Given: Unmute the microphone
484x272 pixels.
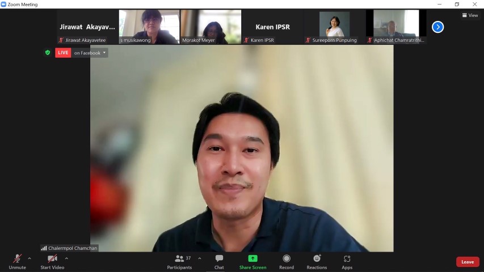Looking at the screenshot, I should tap(17, 261).
